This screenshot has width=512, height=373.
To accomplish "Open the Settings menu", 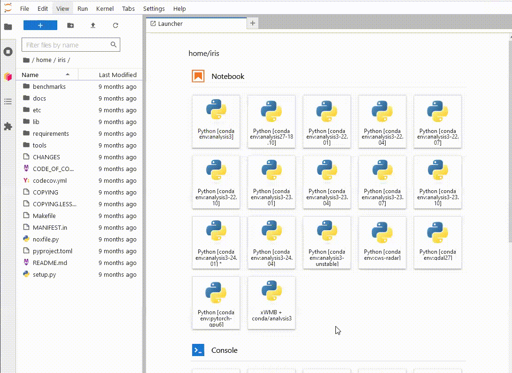I will [x=154, y=8].
